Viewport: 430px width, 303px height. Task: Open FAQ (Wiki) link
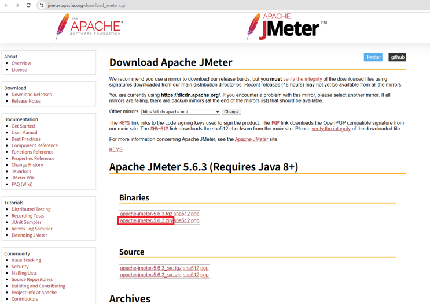tap(22, 184)
